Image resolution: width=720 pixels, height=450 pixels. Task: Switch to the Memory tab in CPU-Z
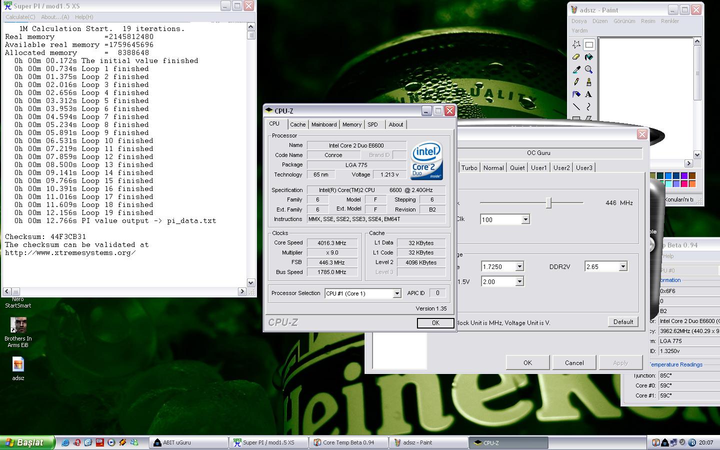352,124
